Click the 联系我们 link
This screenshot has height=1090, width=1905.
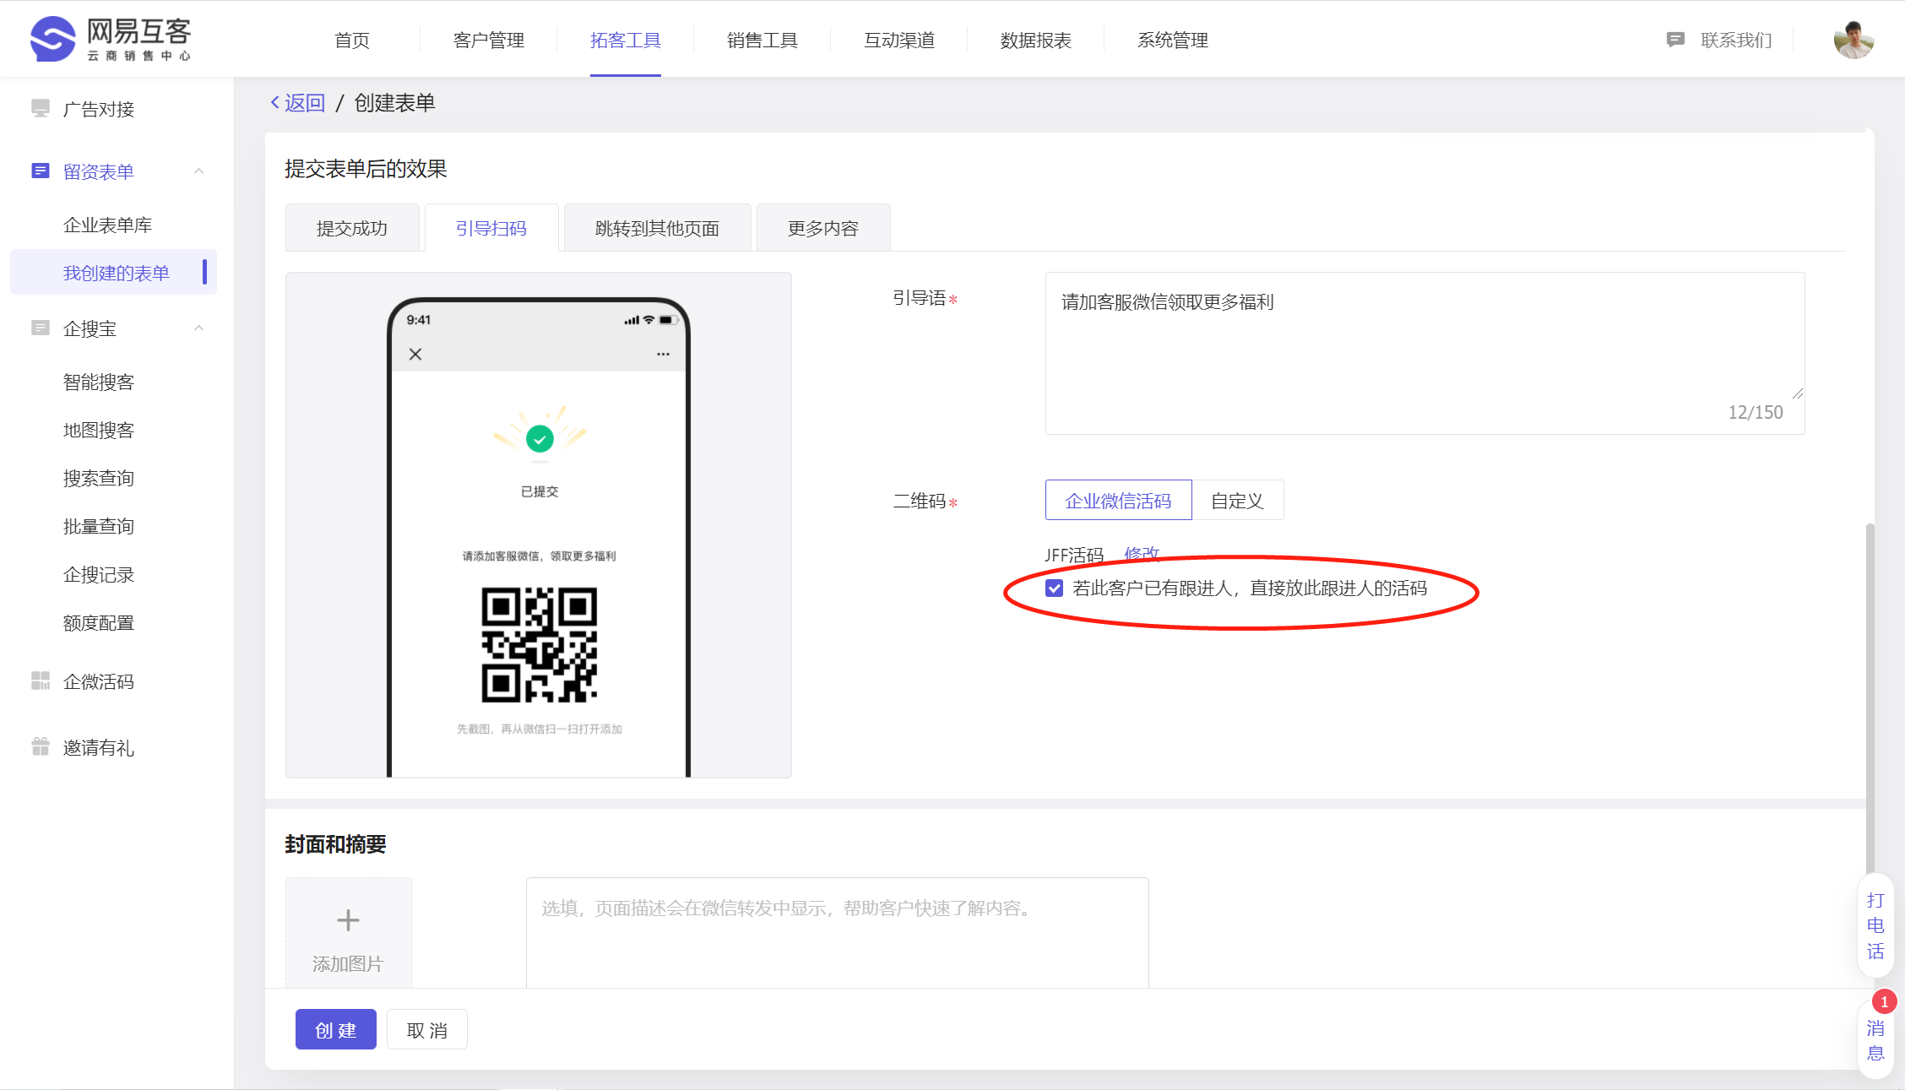[x=1736, y=40]
